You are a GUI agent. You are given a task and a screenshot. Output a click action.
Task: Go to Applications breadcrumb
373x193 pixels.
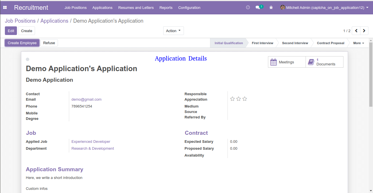(x=54, y=21)
